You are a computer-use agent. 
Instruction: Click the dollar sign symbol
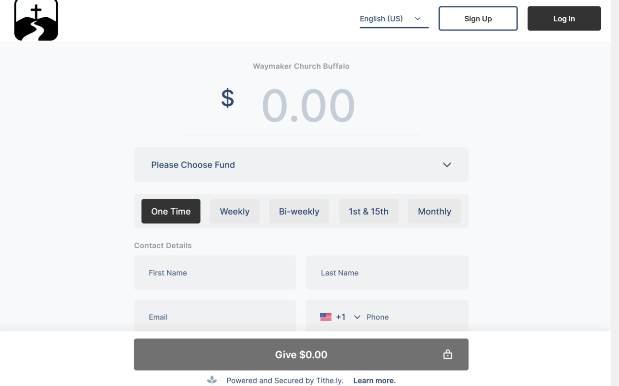coord(227,98)
